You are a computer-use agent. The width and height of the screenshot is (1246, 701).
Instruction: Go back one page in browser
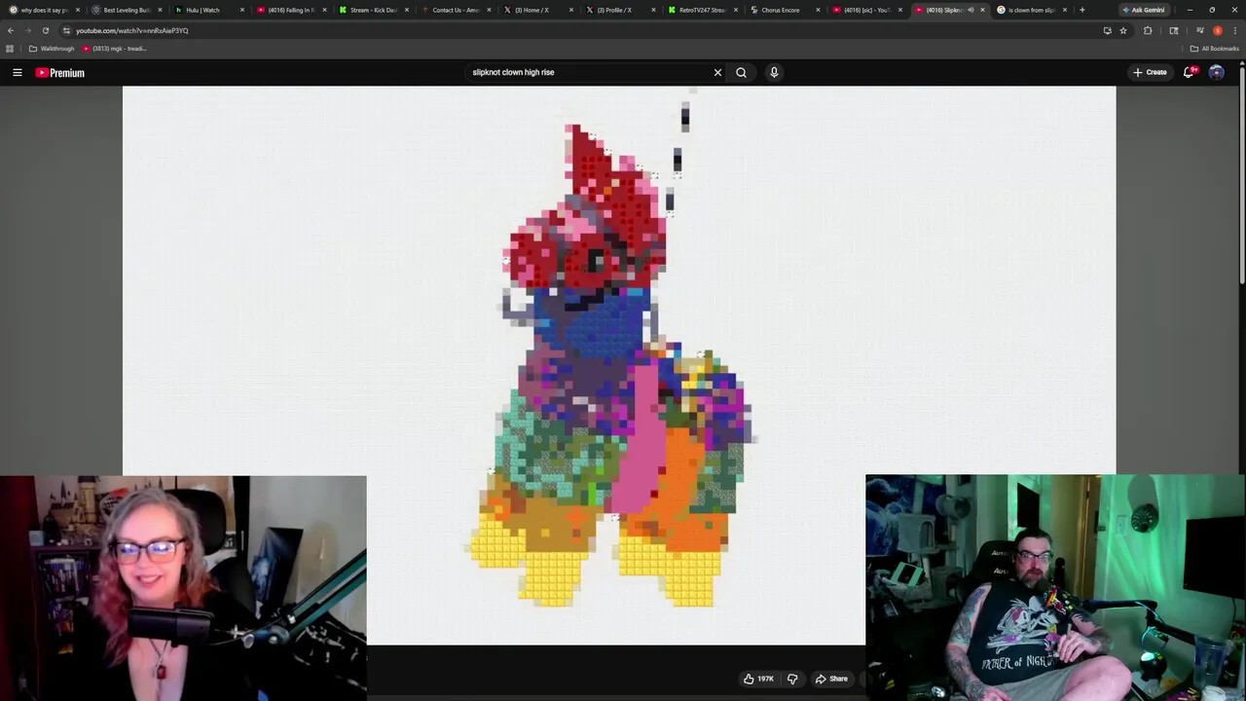point(11,30)
